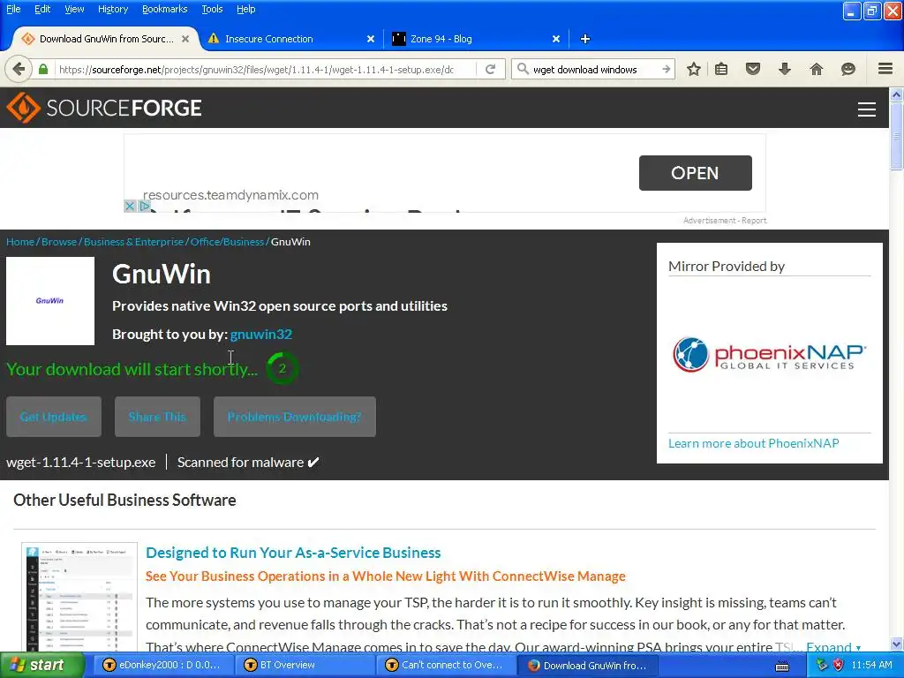Click the Pocket save icon
Screen dimensions: 904x678
click(753, 69)
